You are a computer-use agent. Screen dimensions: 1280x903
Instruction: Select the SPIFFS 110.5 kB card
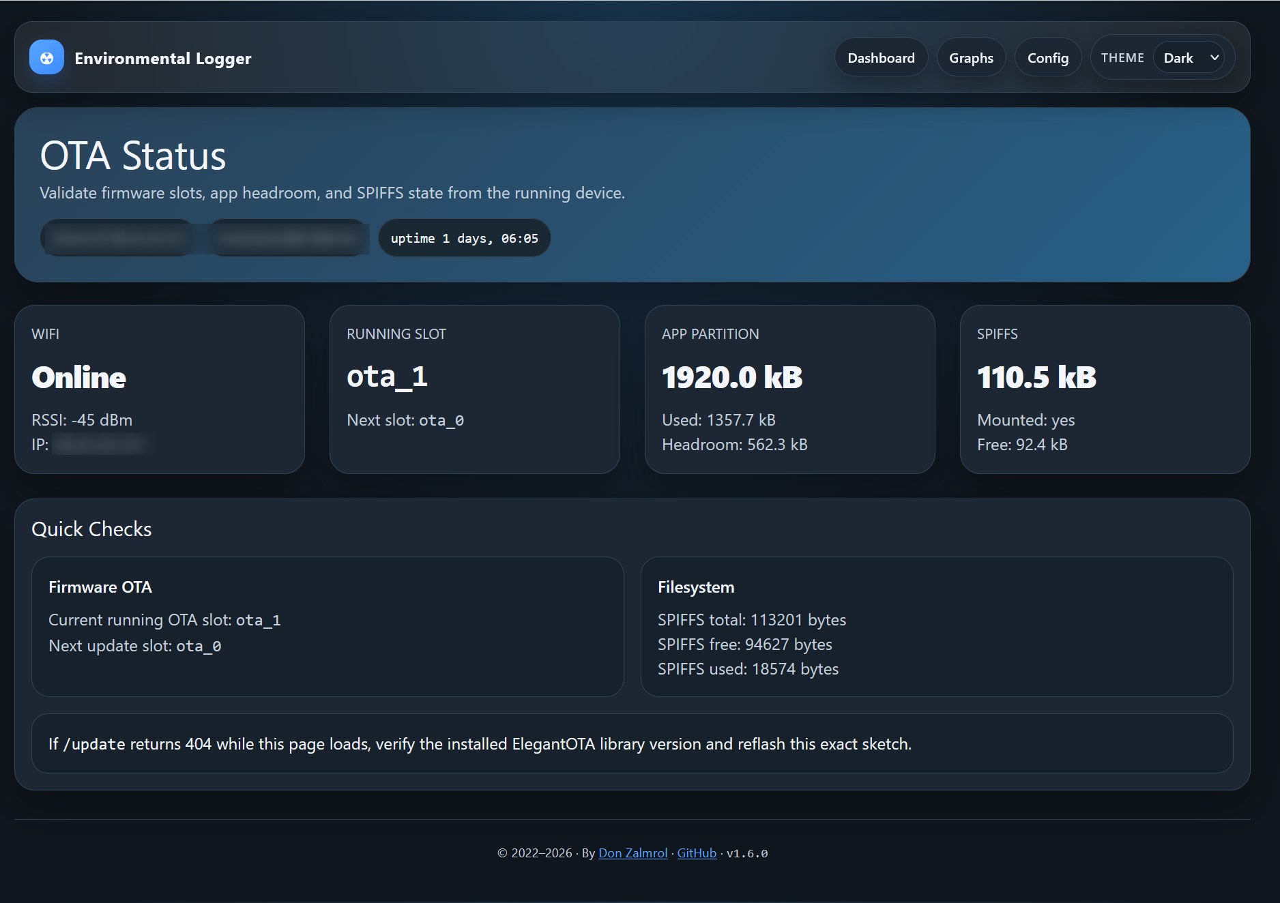[x=1105, y=389]
